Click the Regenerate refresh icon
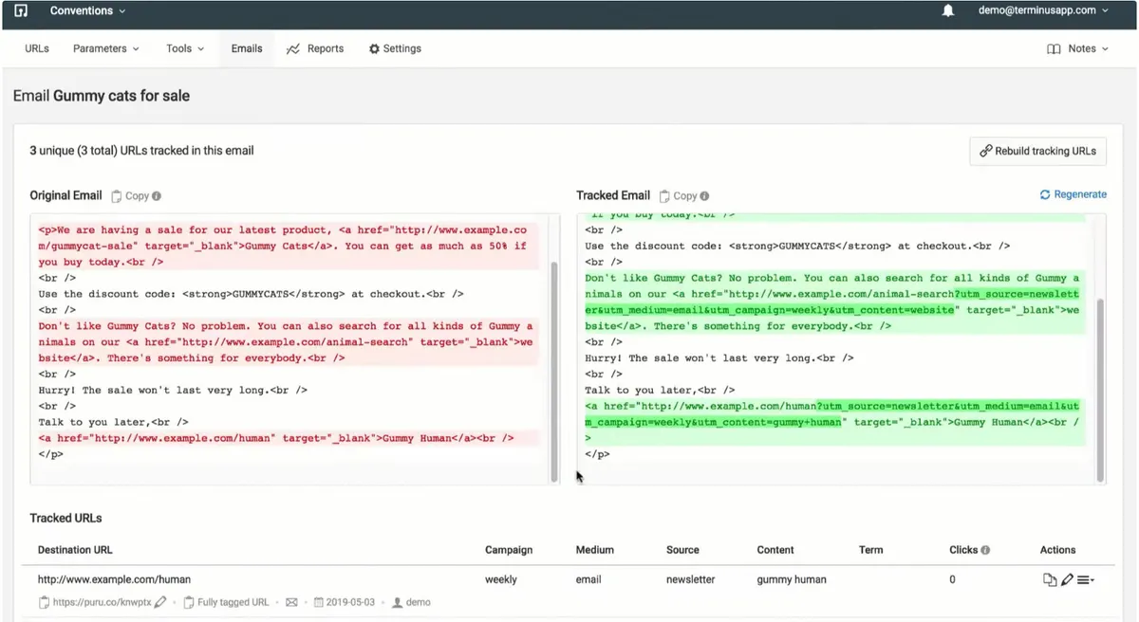The width and height of the screenshot is (1139, 622). (x=1045, y=194)
